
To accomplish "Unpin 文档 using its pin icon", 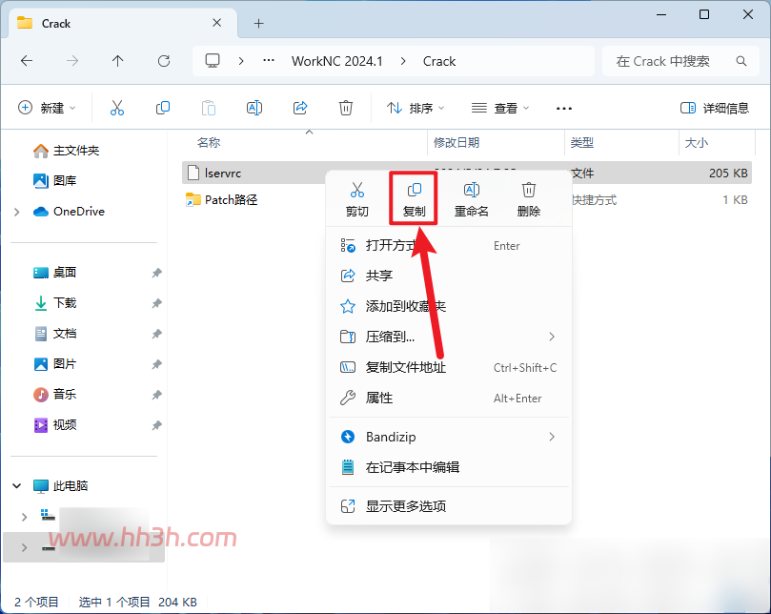I will (x=157, y=334).
